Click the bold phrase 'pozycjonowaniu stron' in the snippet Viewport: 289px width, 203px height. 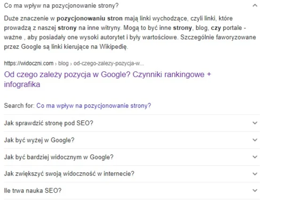click(89, 18)
